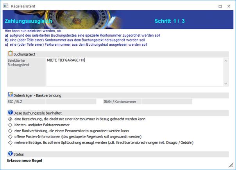Click the Buchungstext section clipboard icon
Image resolution: width=236 pixels, height=170 pixels.
(10, 54)
